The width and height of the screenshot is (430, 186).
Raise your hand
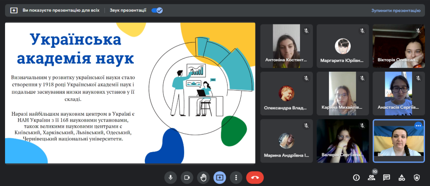203,177
